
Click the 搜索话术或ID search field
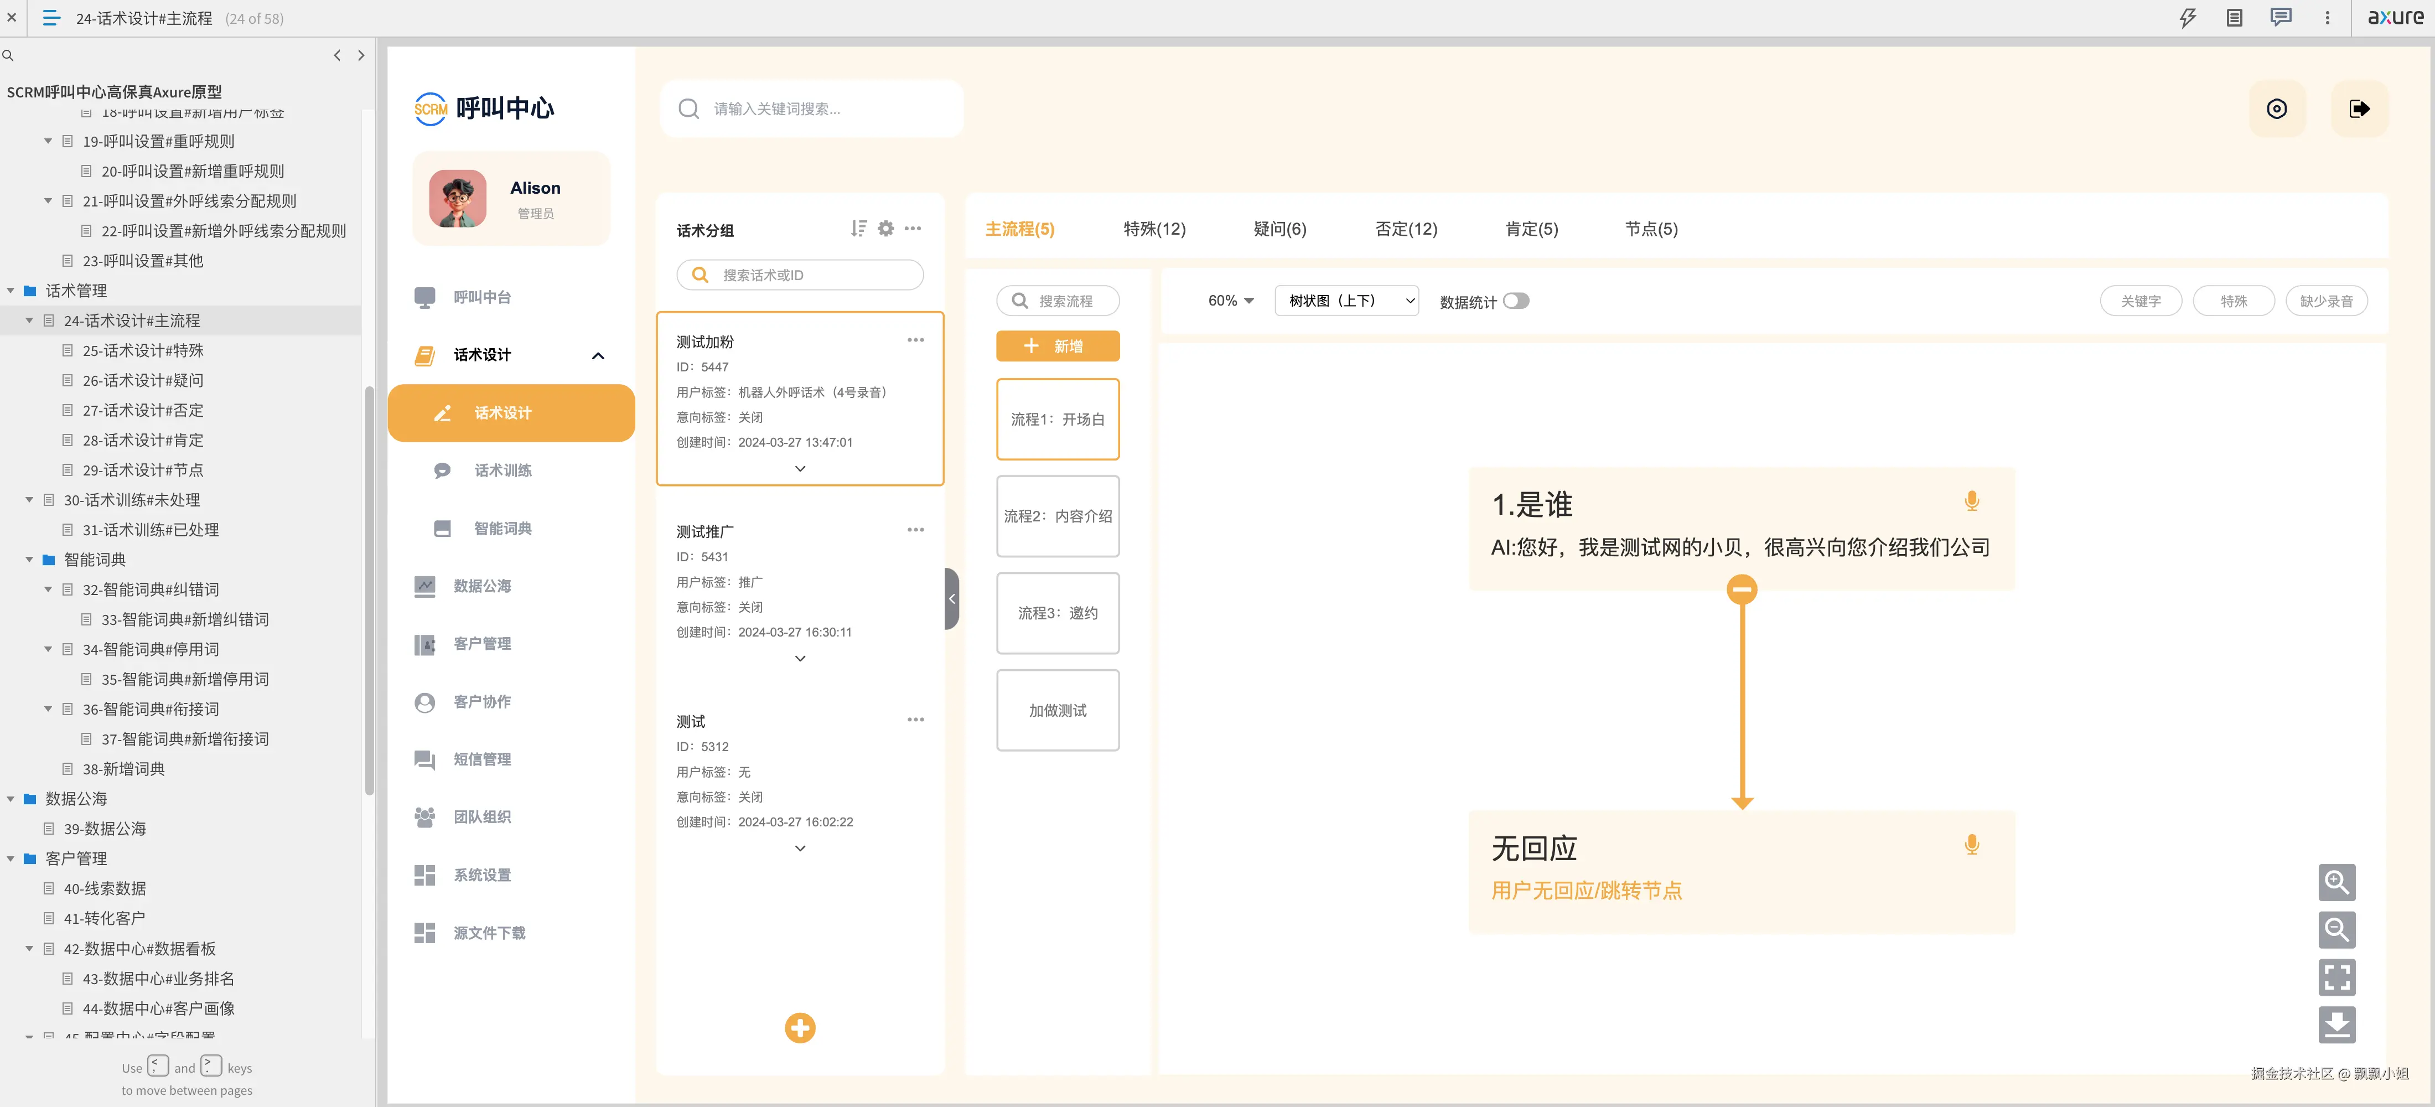click(800, 275)
